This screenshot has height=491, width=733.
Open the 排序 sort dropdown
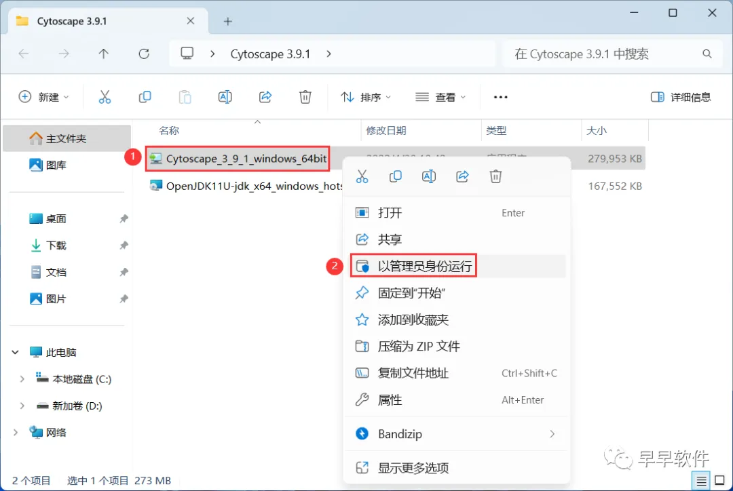pos(366,97)
